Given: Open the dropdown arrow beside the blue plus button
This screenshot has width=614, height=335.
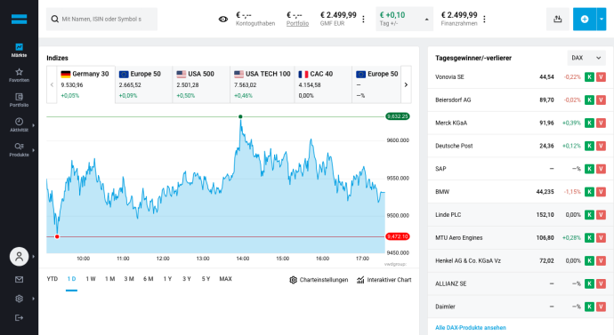Looking at the screenshot, I should 601,19.
